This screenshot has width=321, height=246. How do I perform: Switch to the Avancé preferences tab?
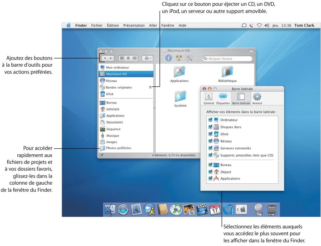(x=257, y=99)
